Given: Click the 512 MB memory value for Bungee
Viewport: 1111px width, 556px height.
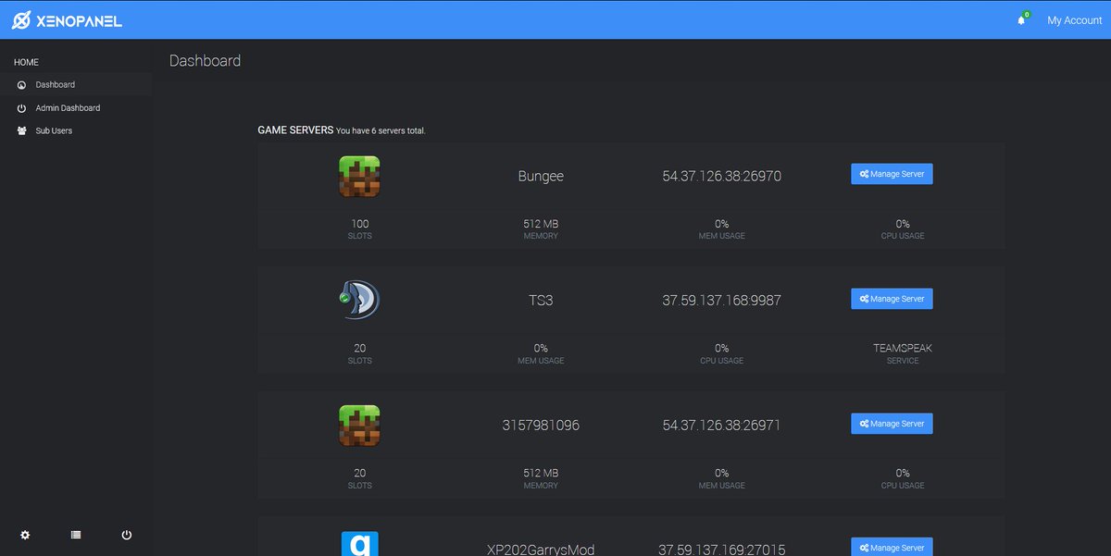Looking at the screenshot, I should point(541,224).
